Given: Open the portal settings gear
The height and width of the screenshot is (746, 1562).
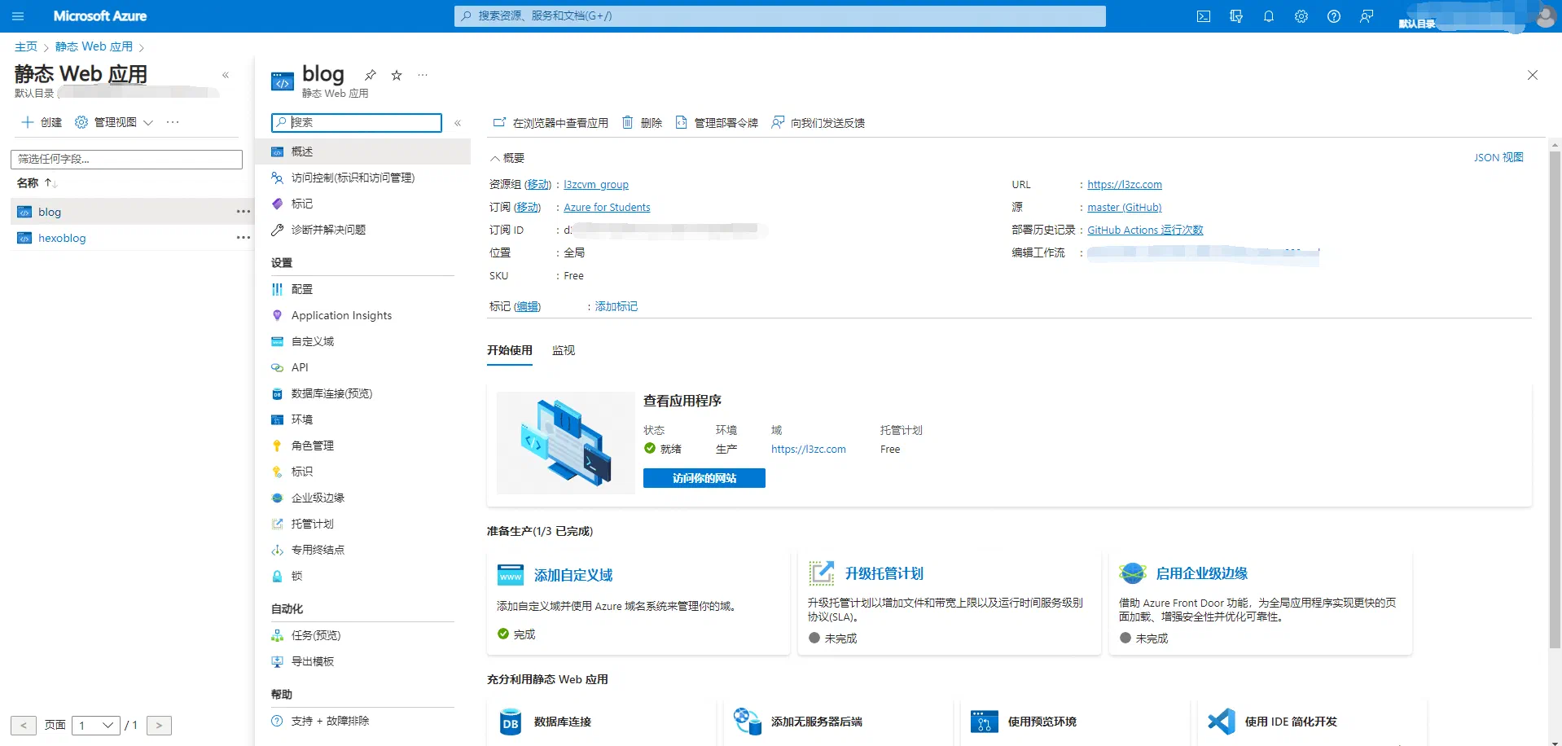Looking at the screenshot, I should pos(1301,16).
